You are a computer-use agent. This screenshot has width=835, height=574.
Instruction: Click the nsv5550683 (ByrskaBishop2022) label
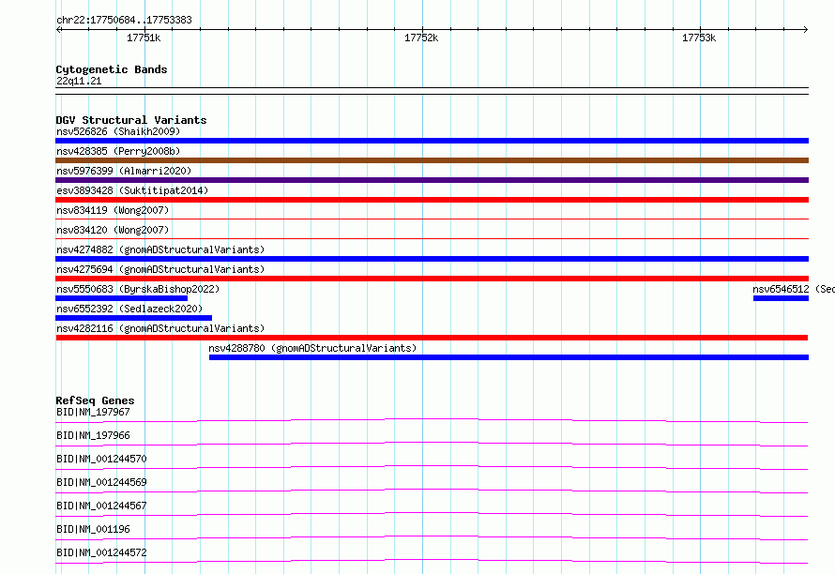tap(138, 289)
